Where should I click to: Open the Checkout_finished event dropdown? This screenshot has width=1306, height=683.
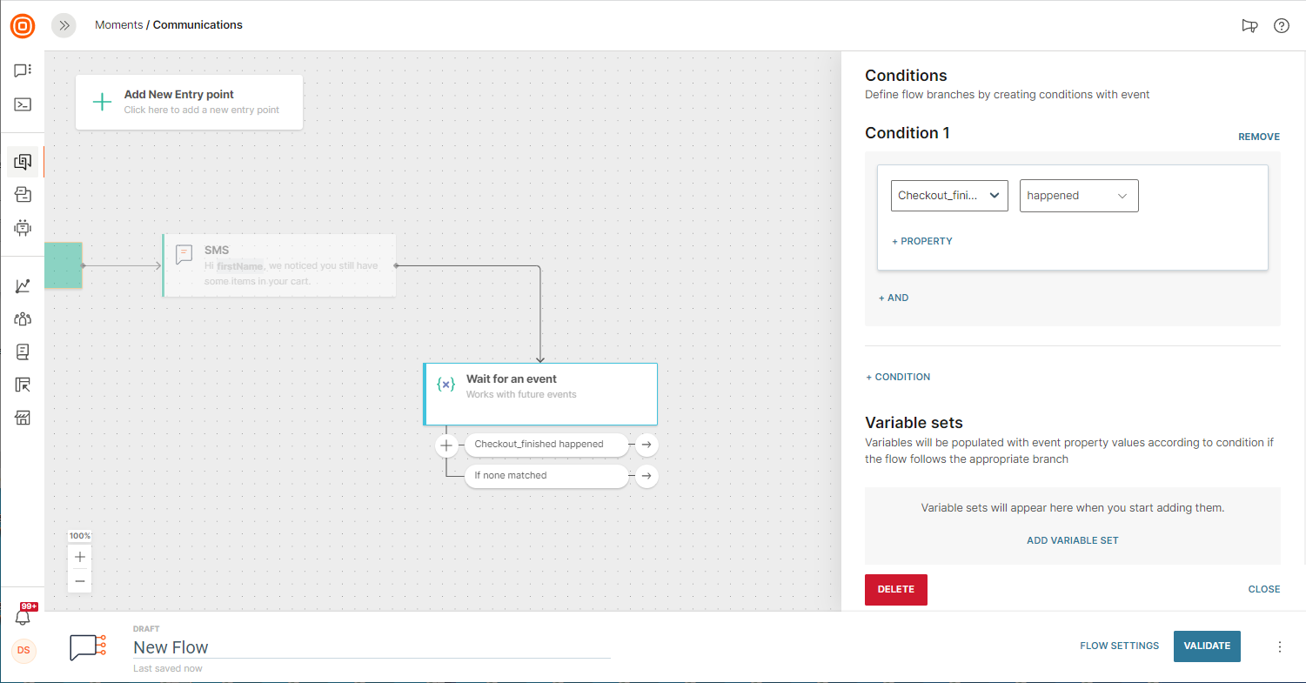click(x=949, y=196)
